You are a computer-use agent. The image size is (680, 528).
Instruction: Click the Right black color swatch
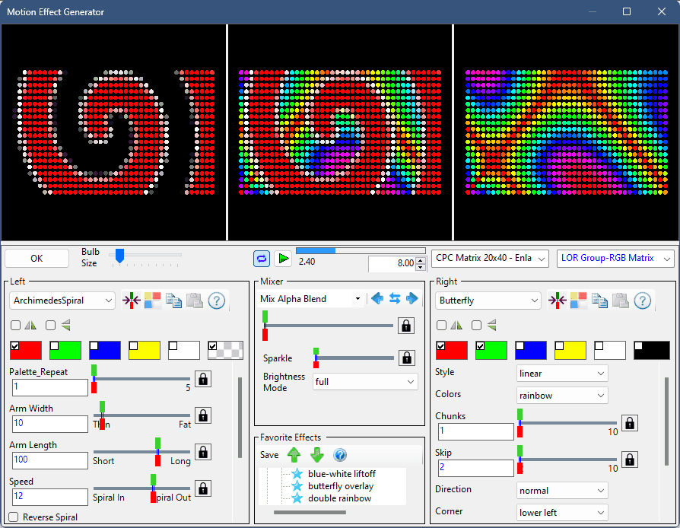click(651, 350)
